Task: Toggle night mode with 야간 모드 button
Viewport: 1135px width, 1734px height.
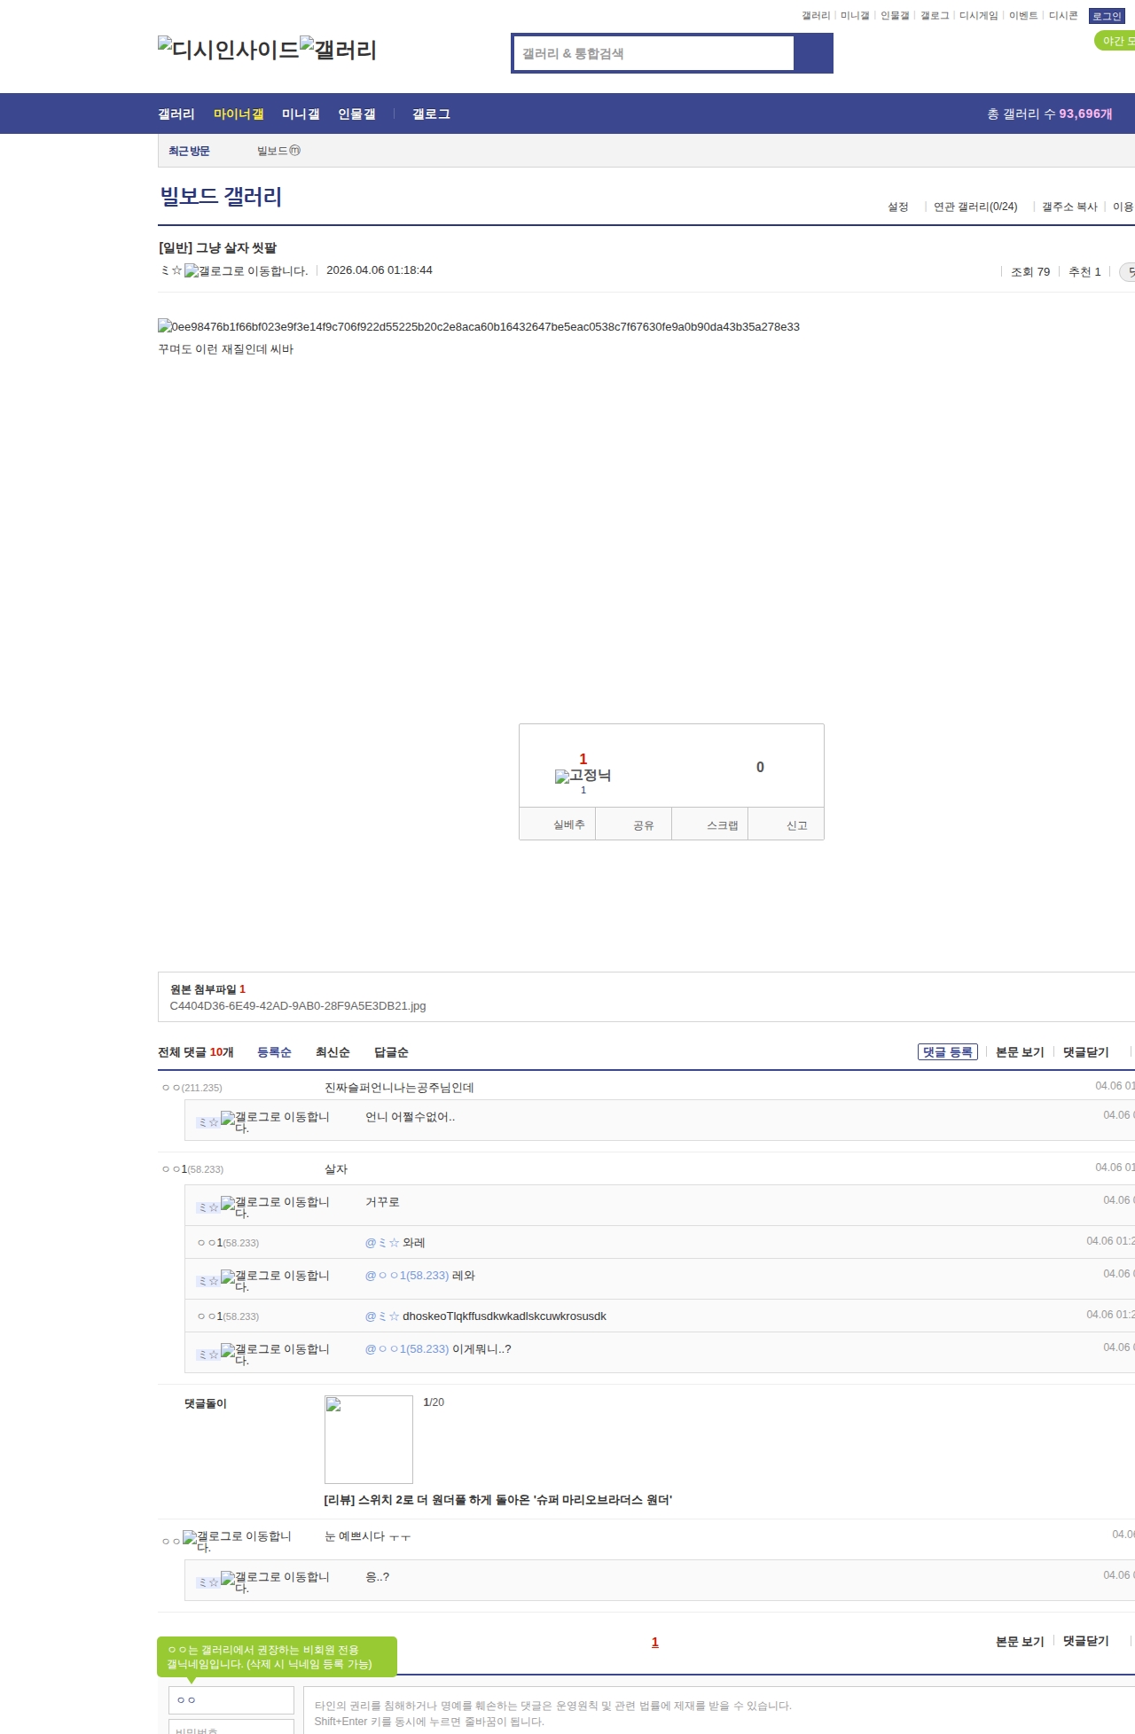Action: [1116, 41]
